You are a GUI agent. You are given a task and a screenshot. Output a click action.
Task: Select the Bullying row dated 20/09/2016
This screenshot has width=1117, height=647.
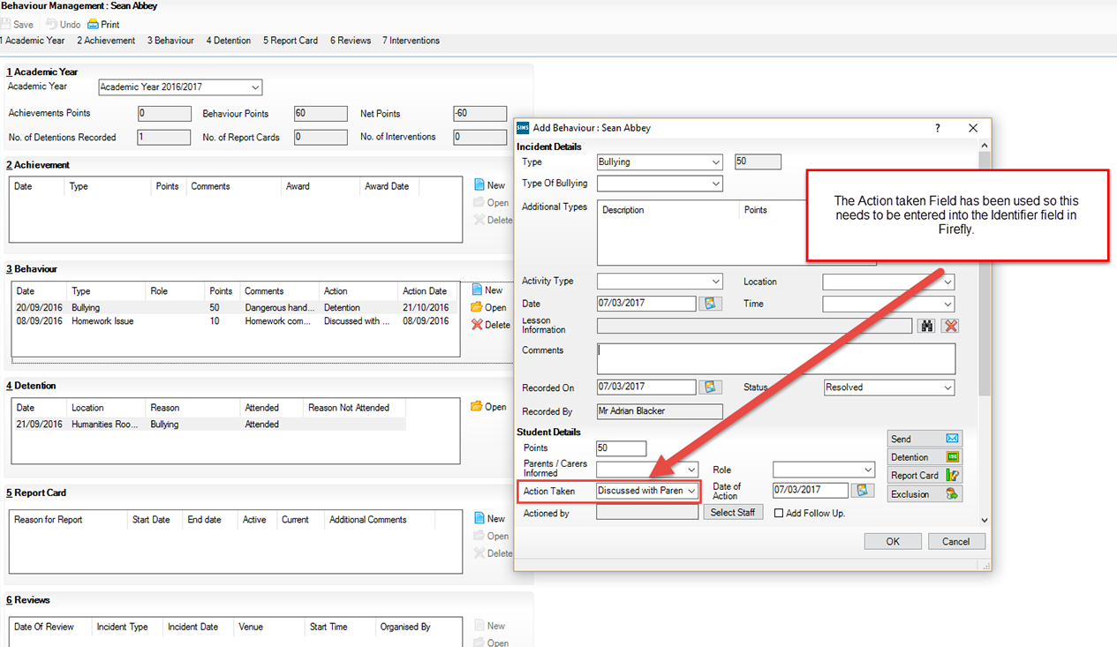[233, 308]
